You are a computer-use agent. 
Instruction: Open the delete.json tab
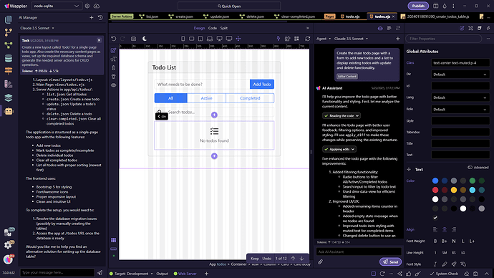(251, 16)
